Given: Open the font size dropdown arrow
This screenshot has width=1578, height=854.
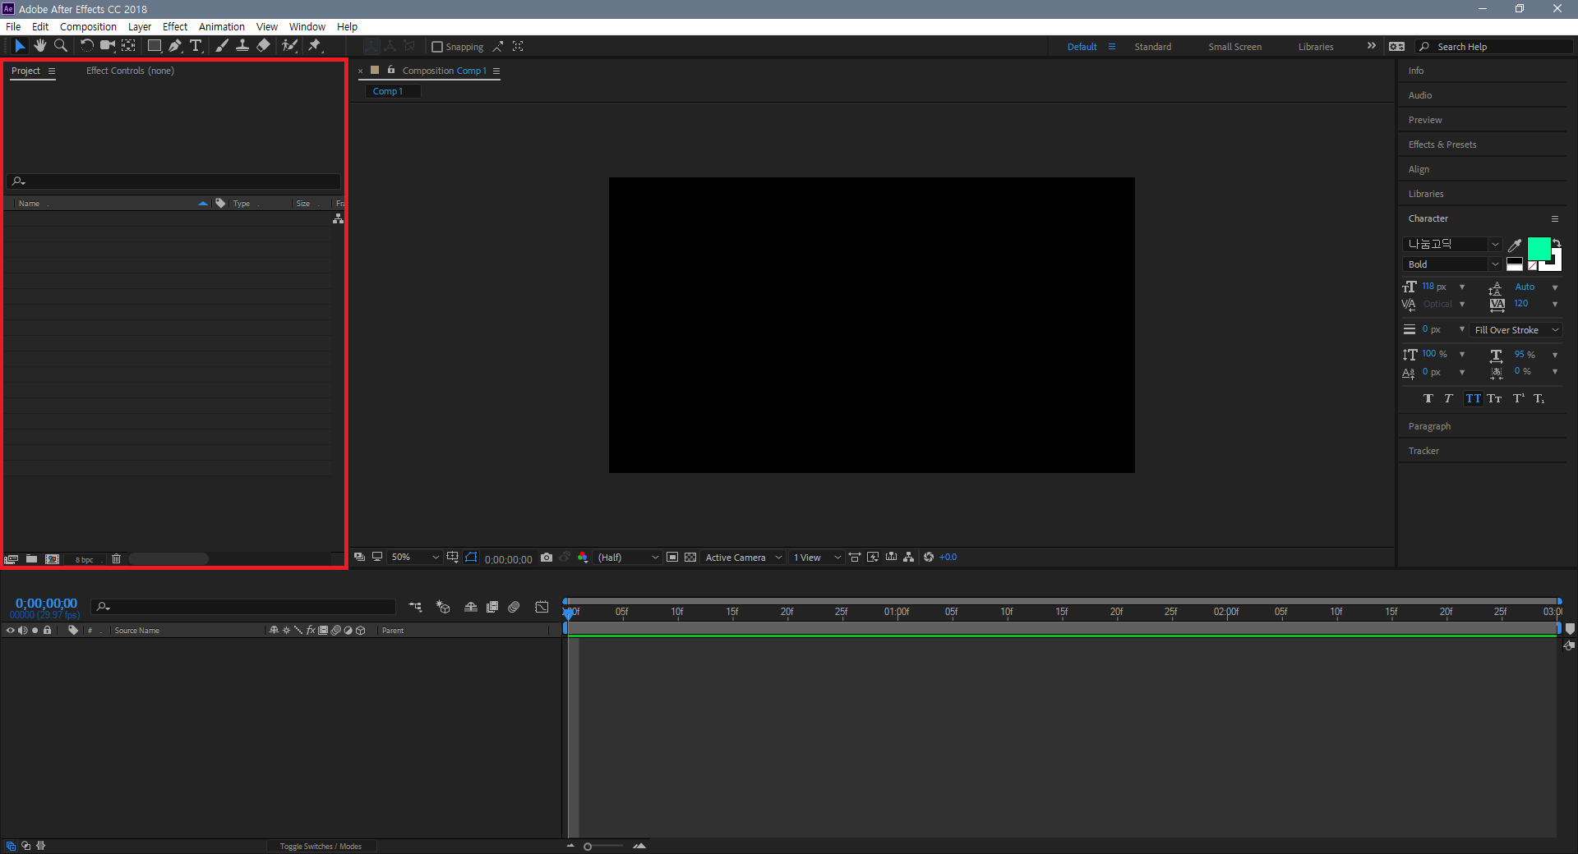Looking at the screenshot, I should [1462, 287].
